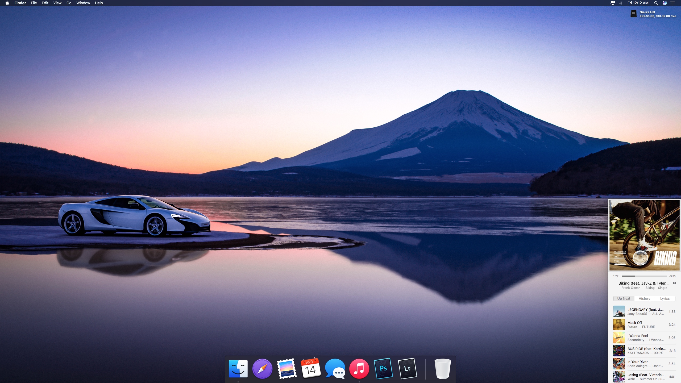Switch to the Up Next tab

[624, 298]
